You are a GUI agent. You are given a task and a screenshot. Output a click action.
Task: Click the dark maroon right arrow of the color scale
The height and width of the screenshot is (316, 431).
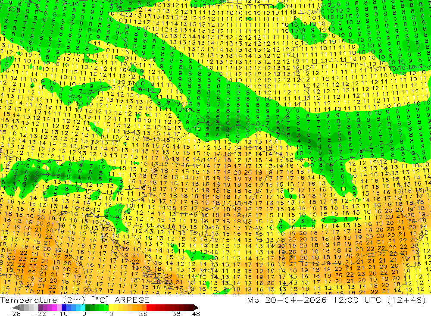[x=196, y=308]
